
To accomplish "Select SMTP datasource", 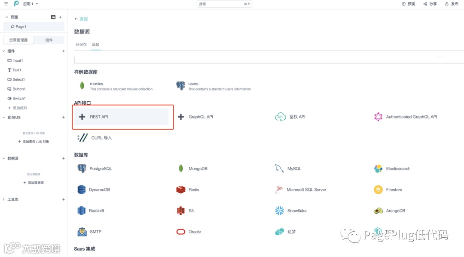I will coord(90,232).
